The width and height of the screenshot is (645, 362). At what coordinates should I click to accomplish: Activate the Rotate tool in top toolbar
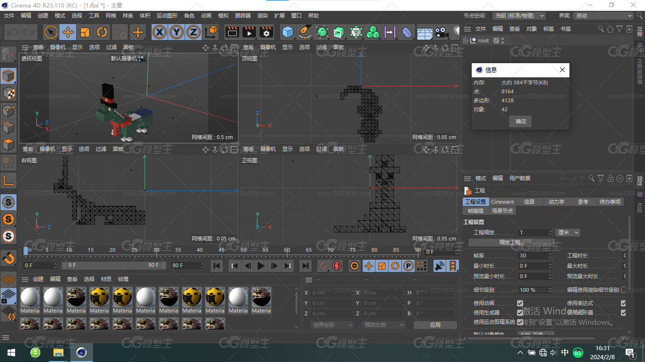[x=102, y=32]
